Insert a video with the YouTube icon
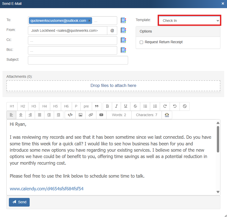The height and width of the screenshot is (217, 227). coord(101,115)
